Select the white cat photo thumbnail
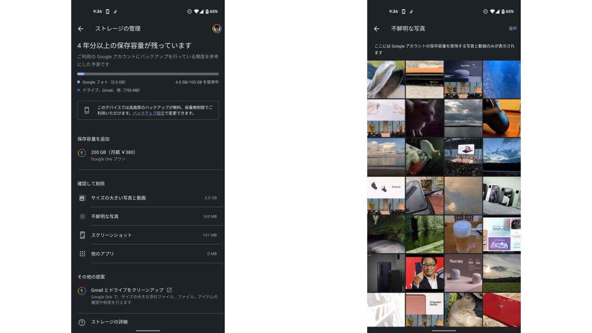 pos(424,117)
